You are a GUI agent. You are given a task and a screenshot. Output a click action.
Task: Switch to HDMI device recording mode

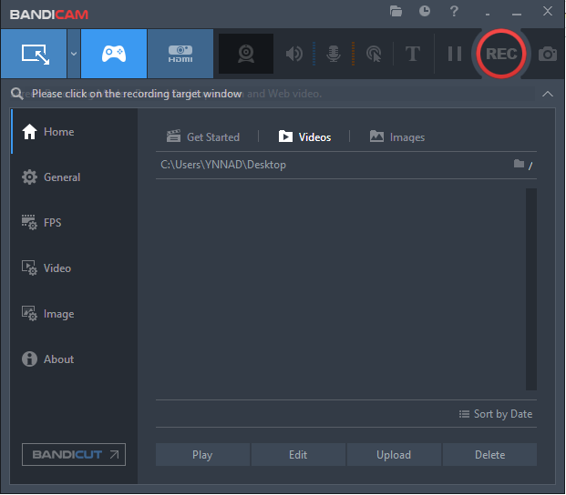(x=180, y=54)
